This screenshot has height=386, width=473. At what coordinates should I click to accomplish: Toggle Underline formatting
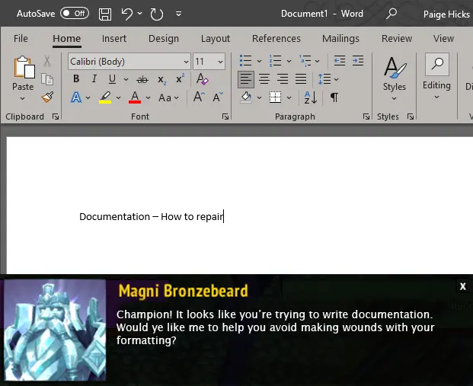click(112, 79)
